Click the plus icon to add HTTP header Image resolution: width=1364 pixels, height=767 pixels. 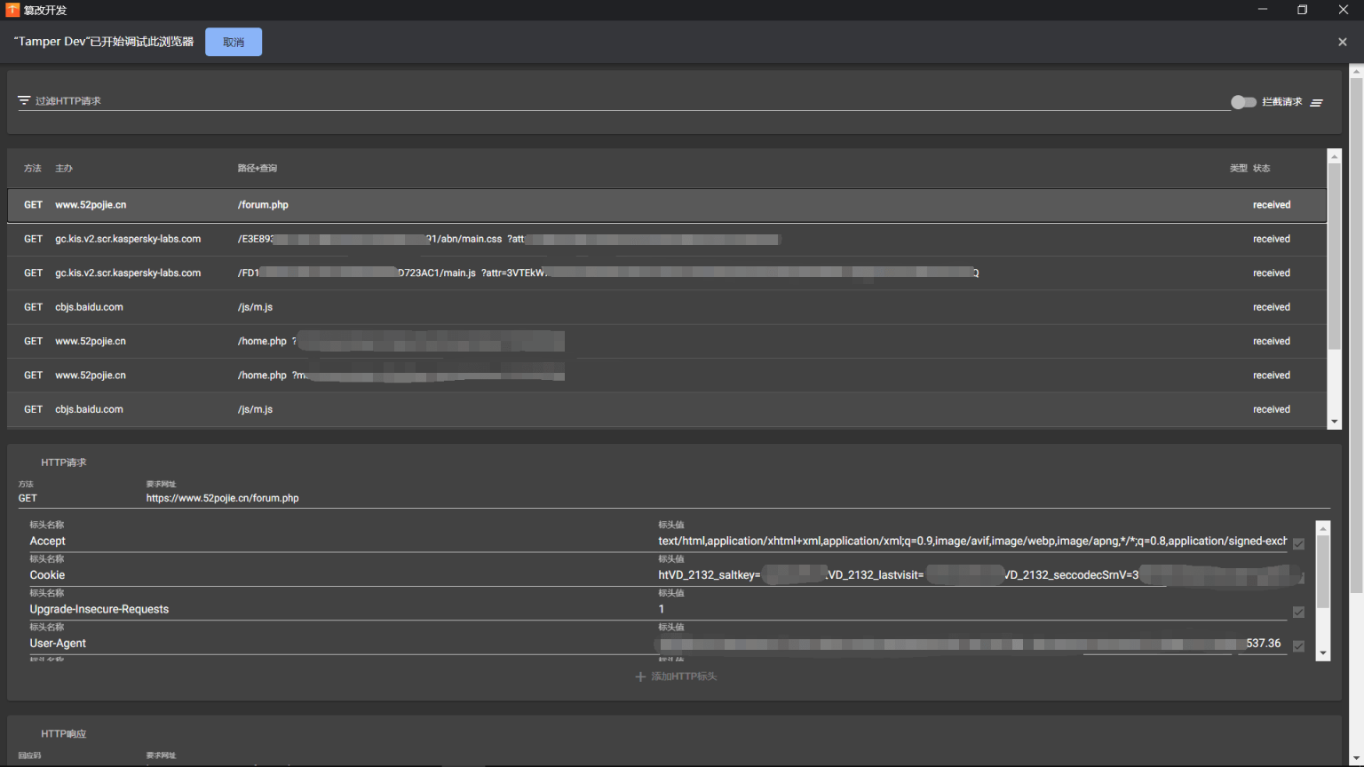pyautogui.click(x=640, y=676)
